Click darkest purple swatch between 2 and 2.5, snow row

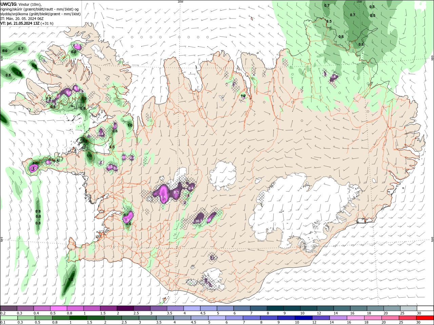[125, 308]
